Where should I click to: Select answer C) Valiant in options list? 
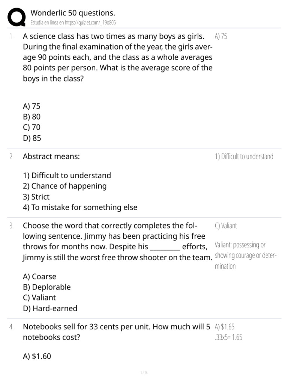coord(39,298)
